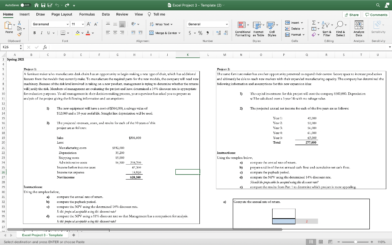
Task: Toggle underline on selected text
Action: (48, 33)
